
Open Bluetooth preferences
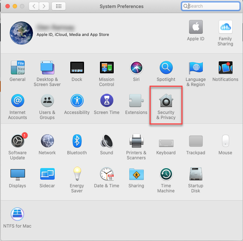(x=77, y=144)
